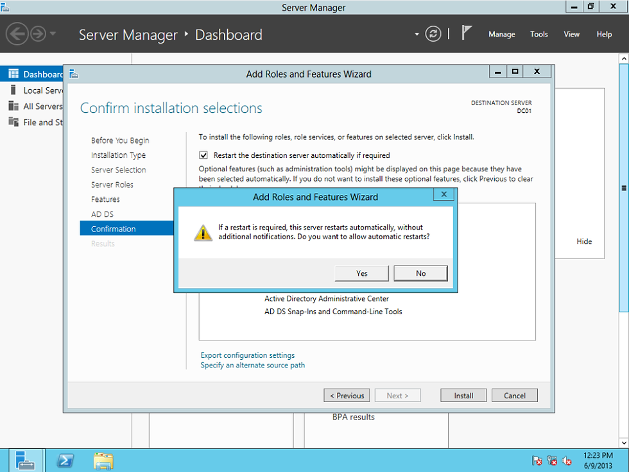629x472 pixels.
Task: Click the Cancel button in wizard
Action: click(514, 396)
